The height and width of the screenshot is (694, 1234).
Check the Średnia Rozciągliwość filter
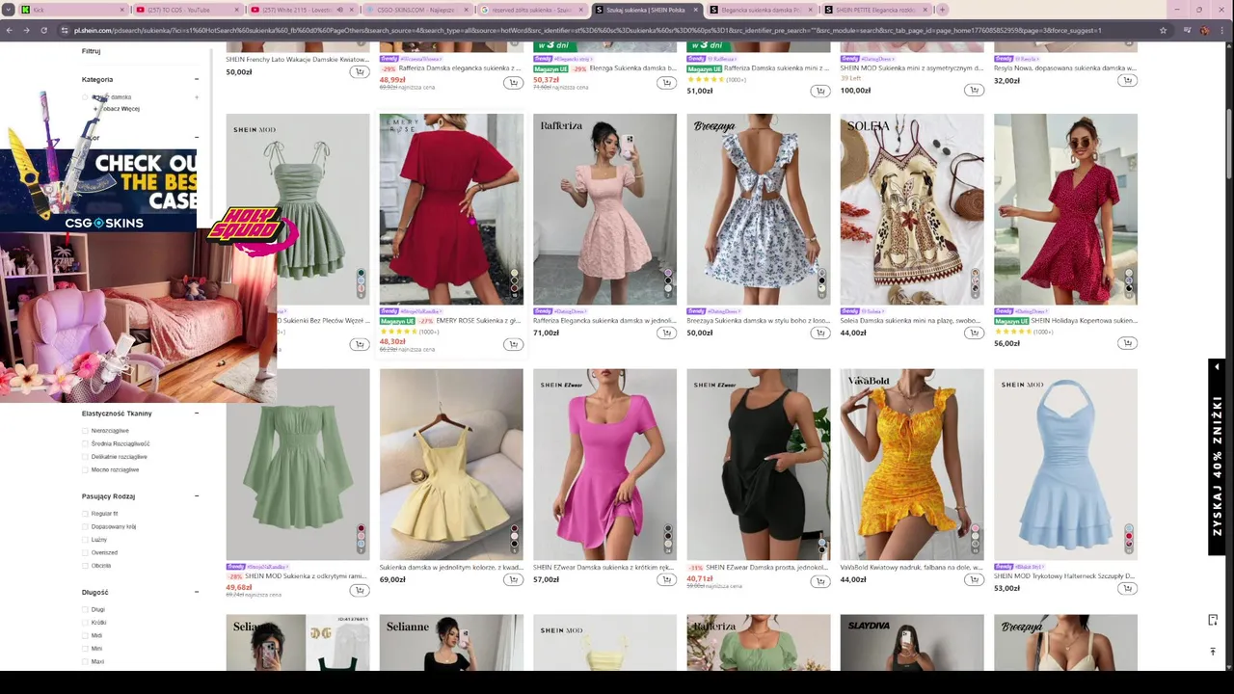tap(85, 443)
